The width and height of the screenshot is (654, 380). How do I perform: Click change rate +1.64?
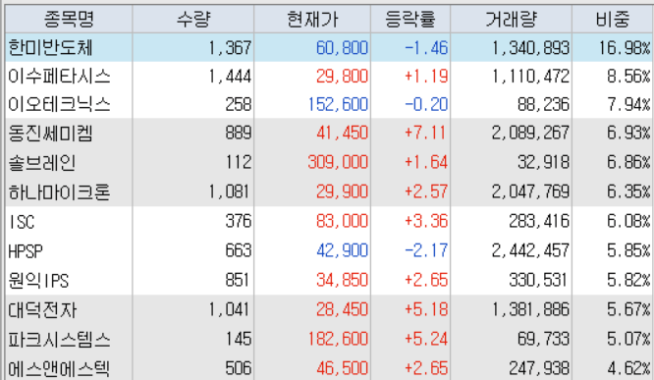pos(426,162)
